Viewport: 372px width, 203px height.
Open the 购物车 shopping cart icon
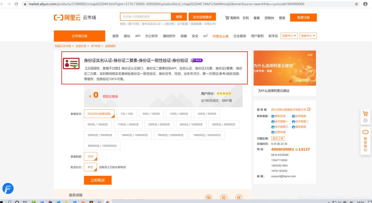point(227,18)
